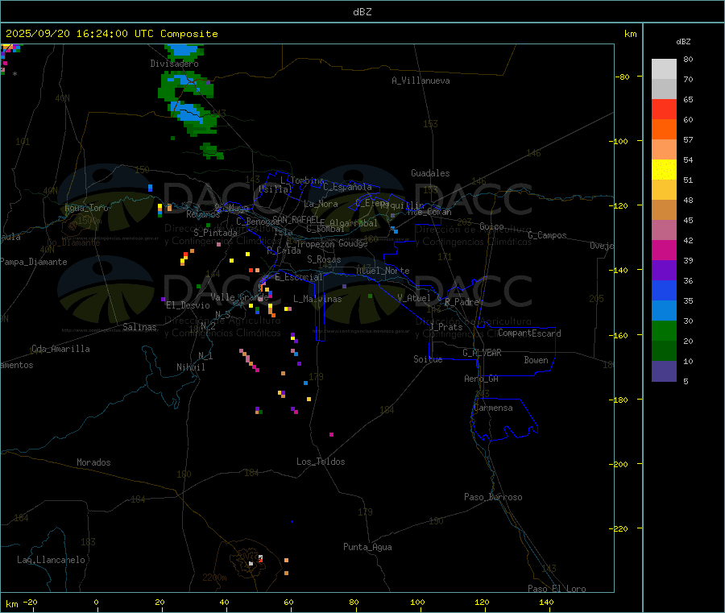Click the S_Rosas label

coord(324,259)
